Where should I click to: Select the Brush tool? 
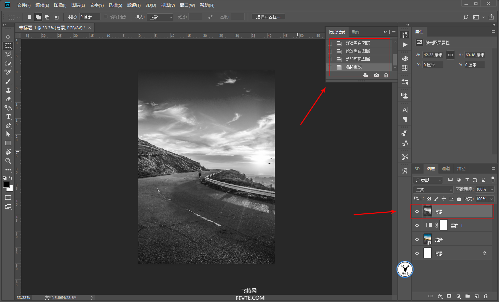pyautogui.click(x=8, y=81)
